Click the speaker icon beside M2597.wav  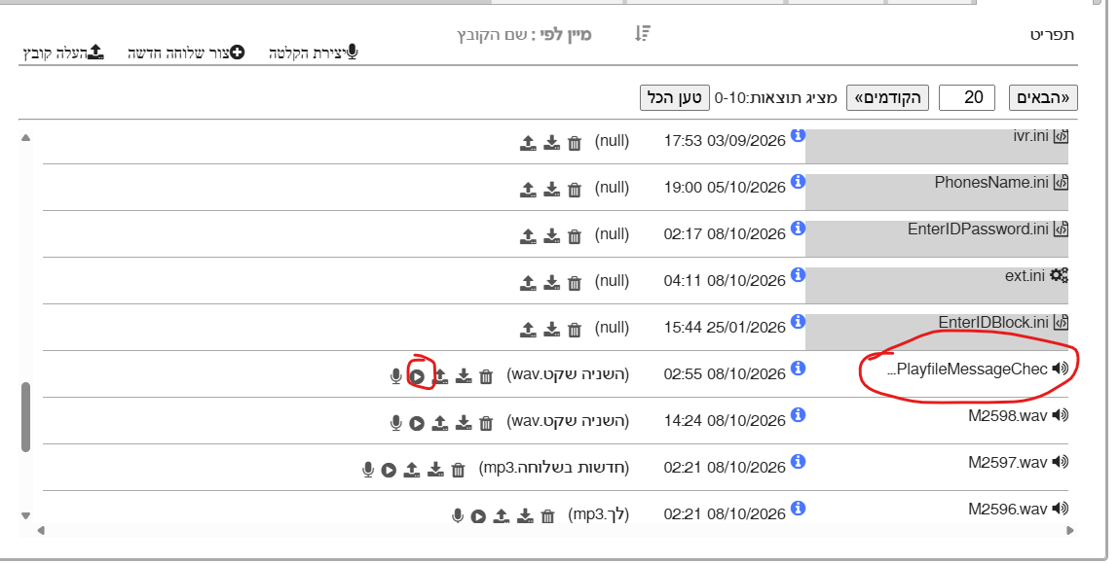coord(1060,462)
